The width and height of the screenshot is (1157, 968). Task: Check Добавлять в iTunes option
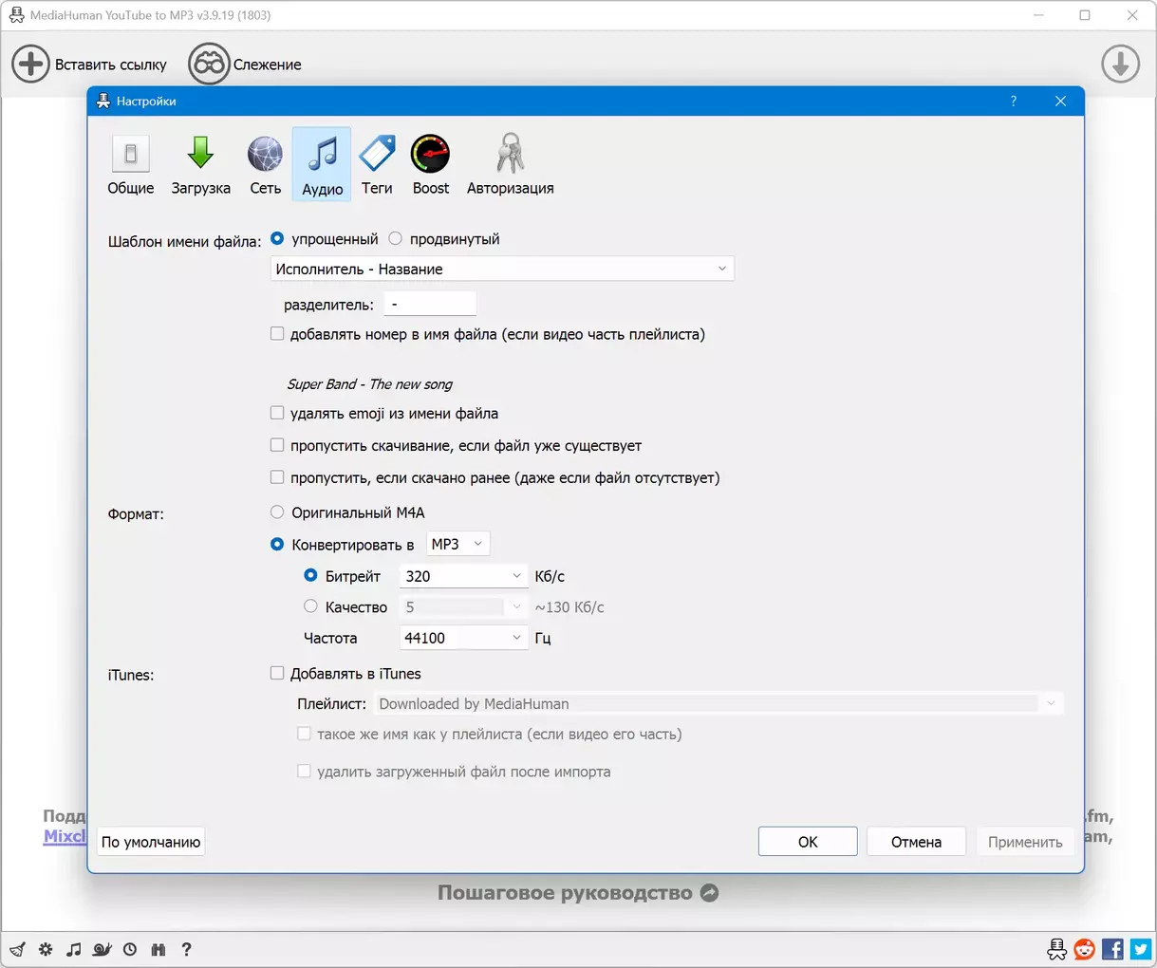click(277, 673)
